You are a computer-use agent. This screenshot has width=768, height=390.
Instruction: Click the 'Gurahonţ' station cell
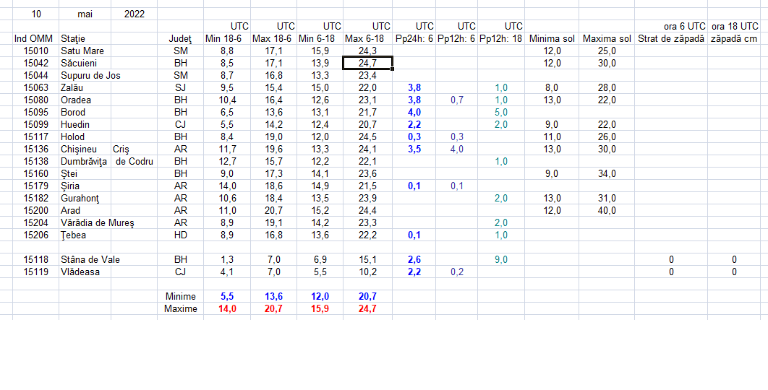click(x=85, y=198)
